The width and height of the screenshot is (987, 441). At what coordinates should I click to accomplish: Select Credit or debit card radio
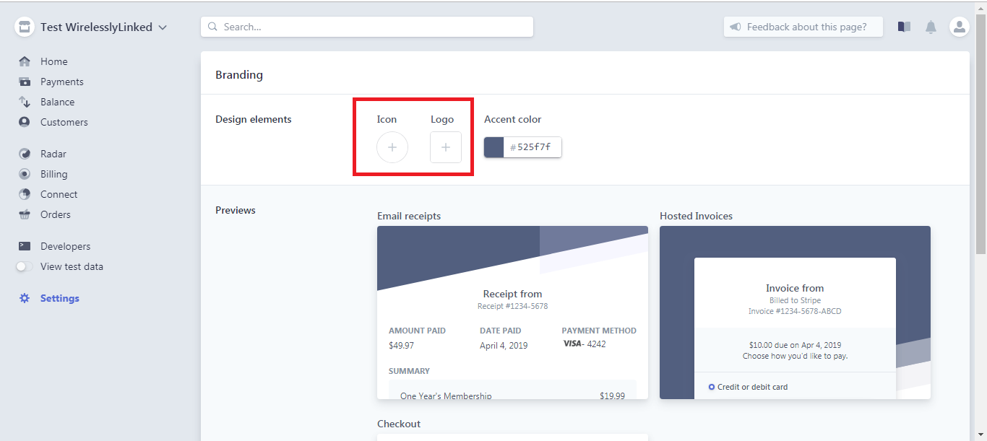pyautogui.click(x=712, y=387)
